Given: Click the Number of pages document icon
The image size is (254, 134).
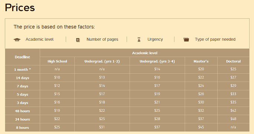Looking at the screenshot, I should [78, 40].
